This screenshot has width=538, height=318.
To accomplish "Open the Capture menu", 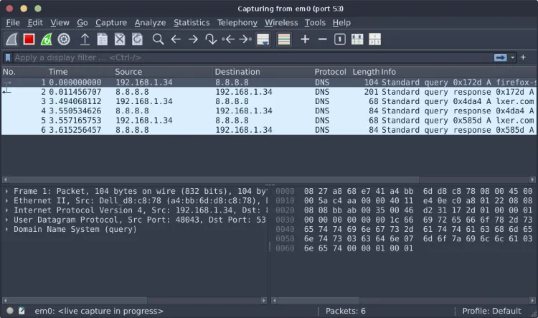I will (x=110, y=23).
